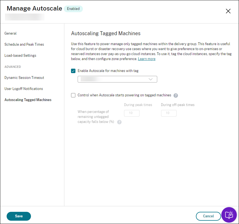Screen dimensions: 239x224
Task: Uncheck "Enable Autoscale for machines with tag"
Action: point(73,71)
